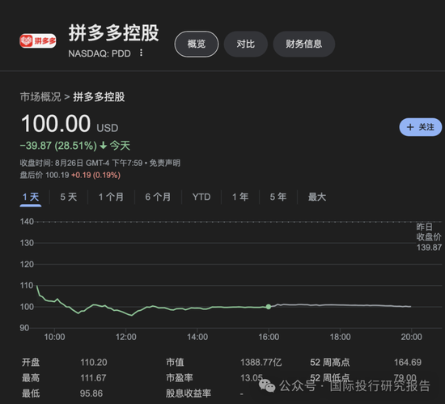The height and width of the screenshot is (404, 445).
Task: Click the 昨日收盘价 139.87 label
Action: (429, 237)
